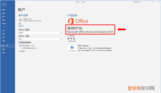This screenshot has width=161, height=93.
Task: Click the 切换帐户 switch account link
Action: coord(21,26)
